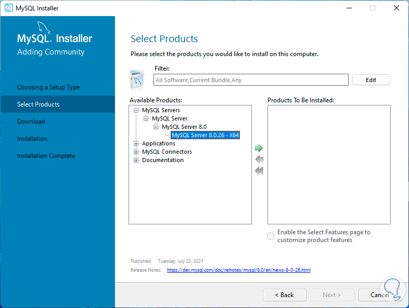Open the release notes hyperlink

point(239,270)
